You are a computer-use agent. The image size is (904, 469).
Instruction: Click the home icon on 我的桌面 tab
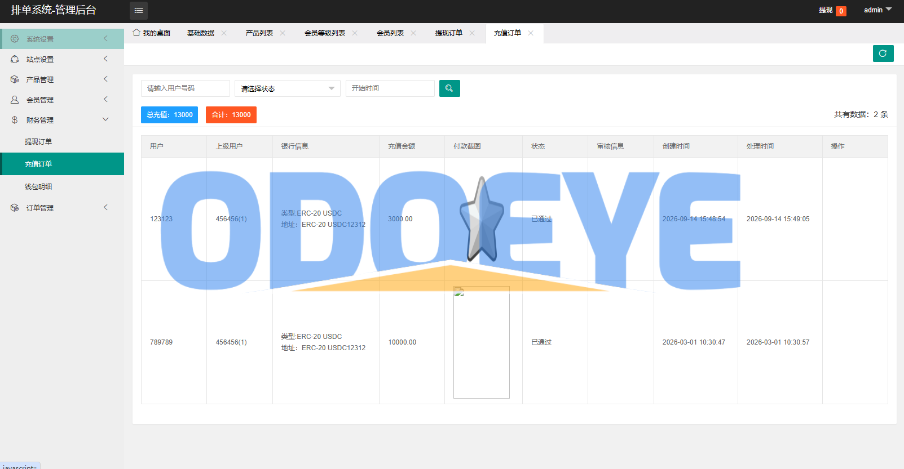(136, 33)
